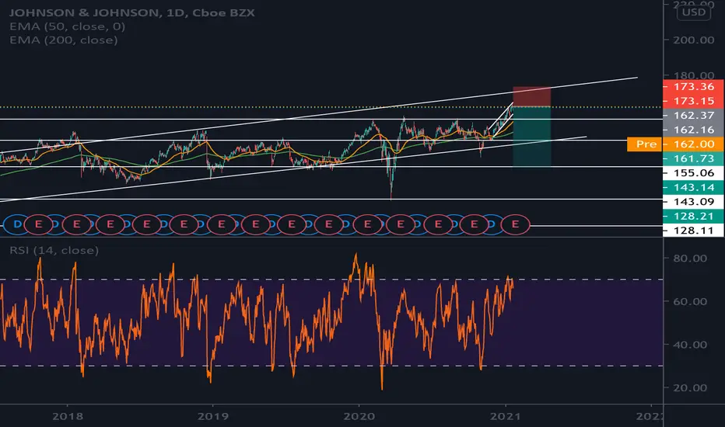
Task: Click the green 161.73 price label
Action: [x=693, y=158]
